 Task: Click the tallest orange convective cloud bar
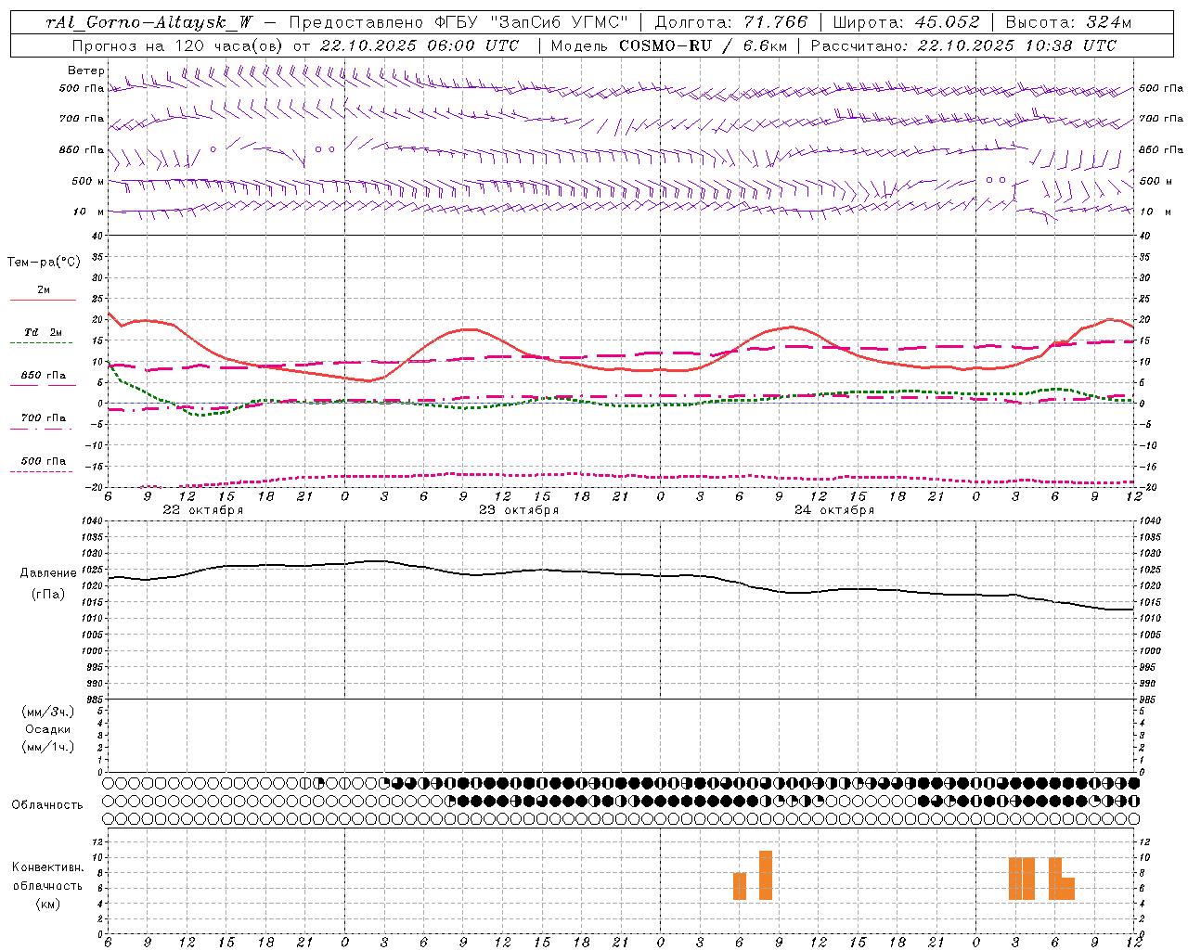coord(766,875)
